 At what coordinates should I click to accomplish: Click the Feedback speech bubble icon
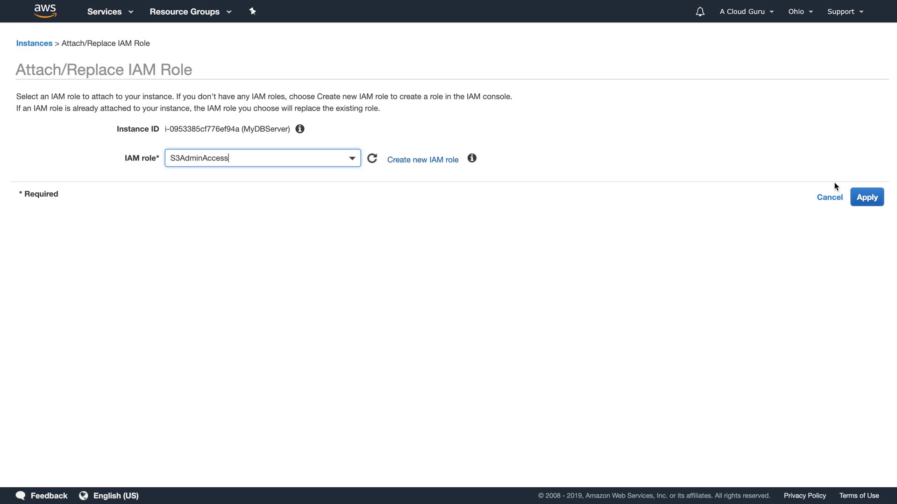point(21,495)
